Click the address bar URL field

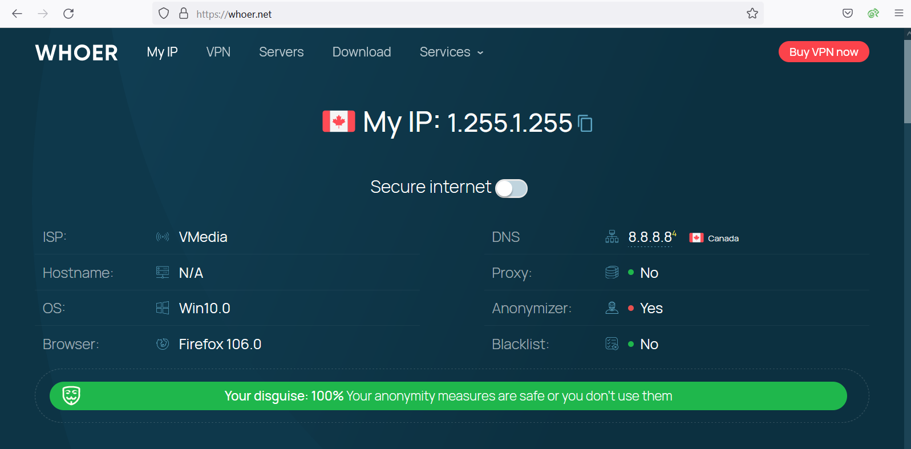[x=458, y=14]
